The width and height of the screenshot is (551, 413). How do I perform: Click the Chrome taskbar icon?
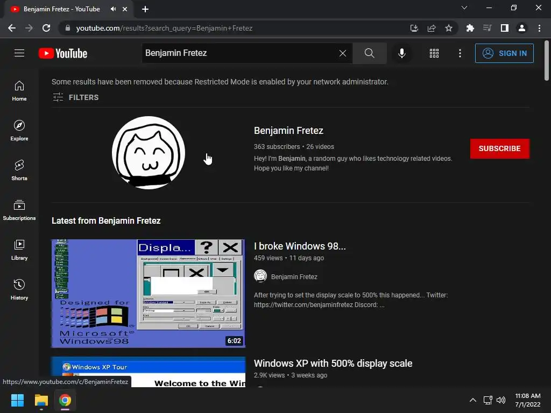pos(65,400)
